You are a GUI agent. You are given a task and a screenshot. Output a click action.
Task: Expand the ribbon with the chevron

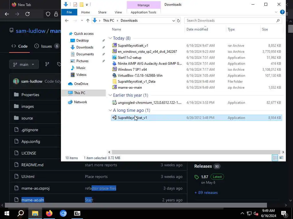click(x=276, y=12)
